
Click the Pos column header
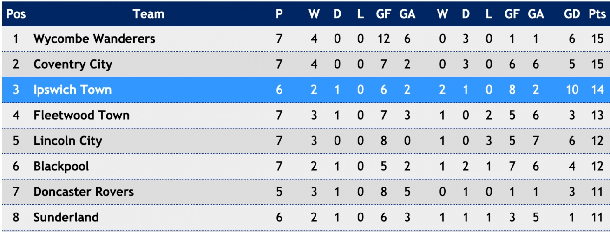[16, 14]
